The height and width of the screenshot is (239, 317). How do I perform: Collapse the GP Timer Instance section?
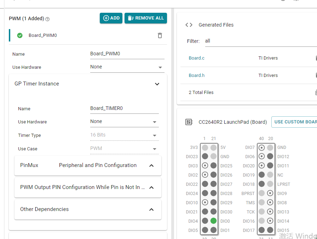tap(157, 84)
